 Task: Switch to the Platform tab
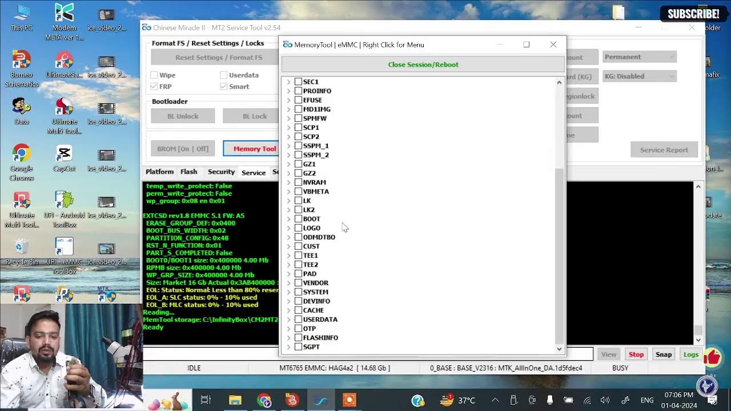point(159,172)
